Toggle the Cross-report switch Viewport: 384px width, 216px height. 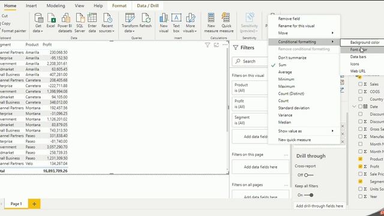coord(308,175)
